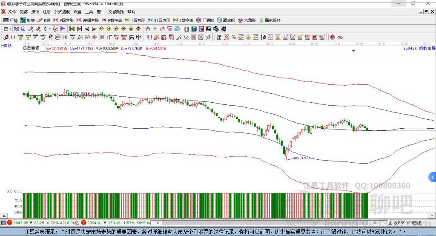The image size is (436, 236).
Task: Open the 文件 menu
Action: point(12,12)
